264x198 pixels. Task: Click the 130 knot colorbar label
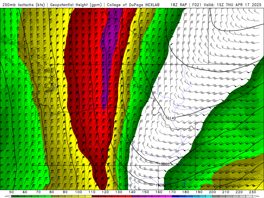pos(119,192)
